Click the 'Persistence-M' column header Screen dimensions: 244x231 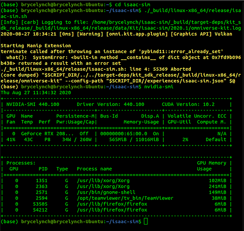tap(75, 116)
